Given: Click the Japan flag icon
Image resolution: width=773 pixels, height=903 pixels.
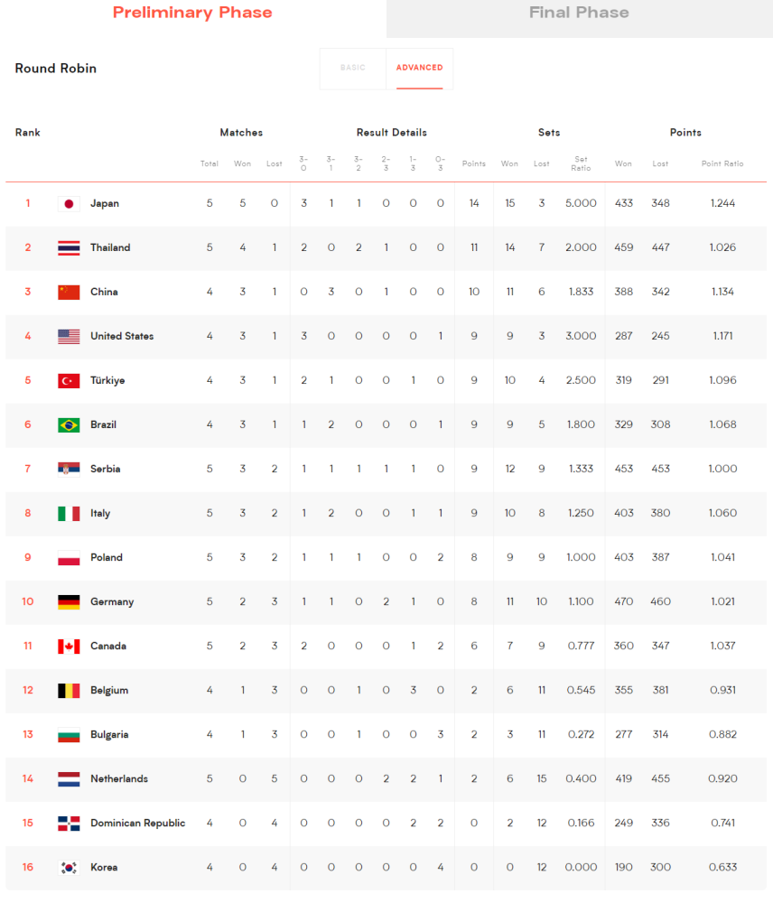Looking at the screenshot, I should point(69,203).
